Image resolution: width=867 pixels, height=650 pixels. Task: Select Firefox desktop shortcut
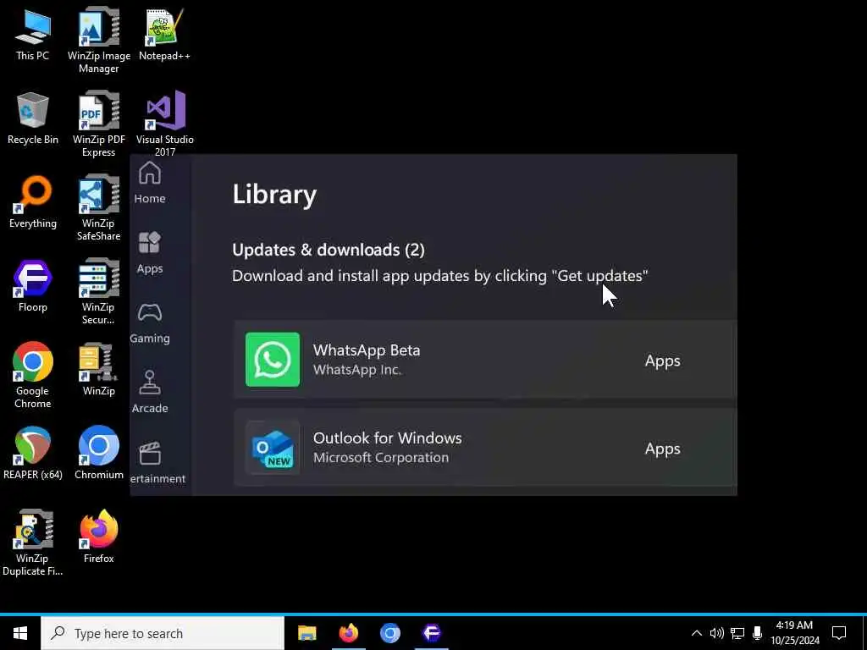click(98, 537)
